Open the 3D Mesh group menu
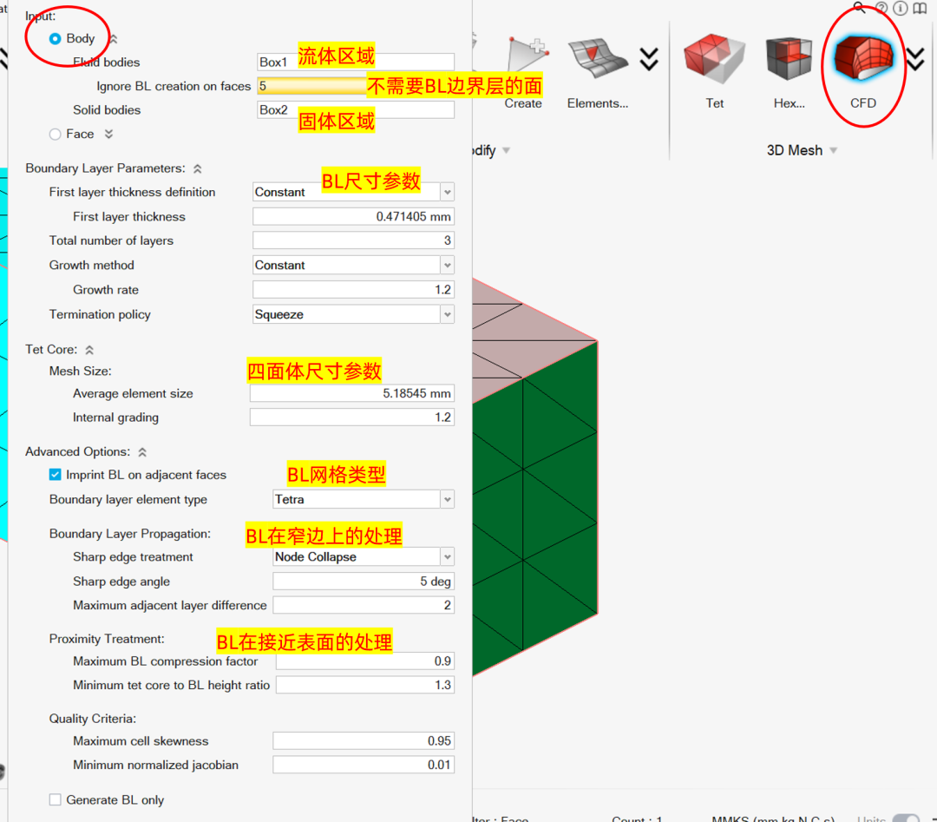 pyautogui.click(x=834, y=149)
